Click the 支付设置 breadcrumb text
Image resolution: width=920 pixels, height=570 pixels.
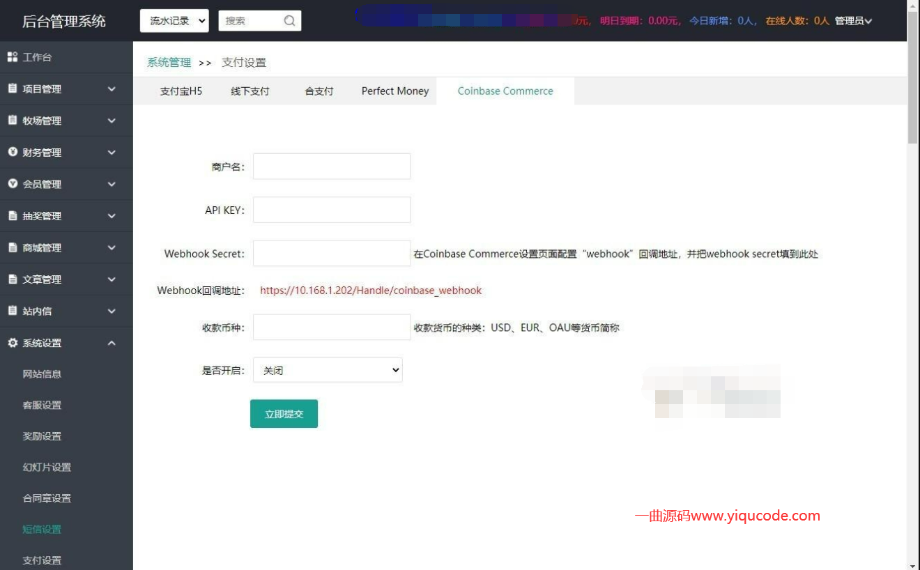pyautogui.click(x=244, y=62)
